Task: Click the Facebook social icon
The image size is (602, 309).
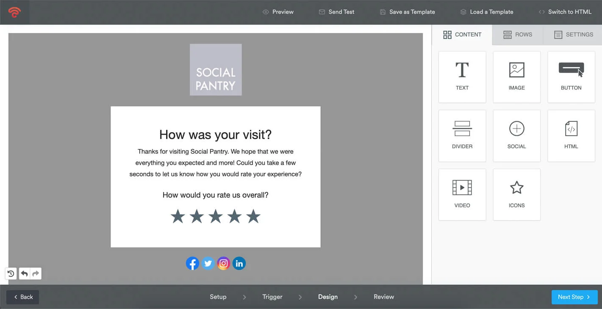Action: [192, 263]
